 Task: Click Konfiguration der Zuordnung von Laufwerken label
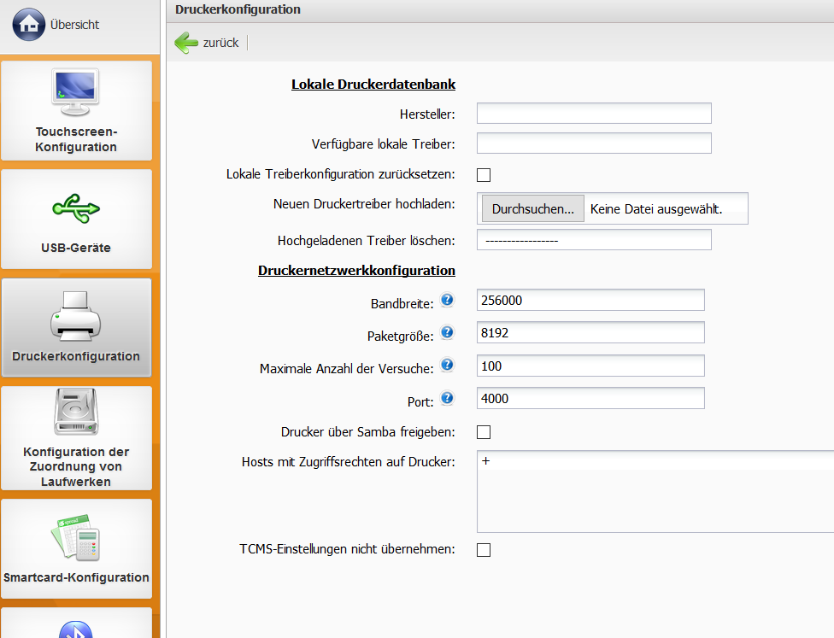coord(76,466)
